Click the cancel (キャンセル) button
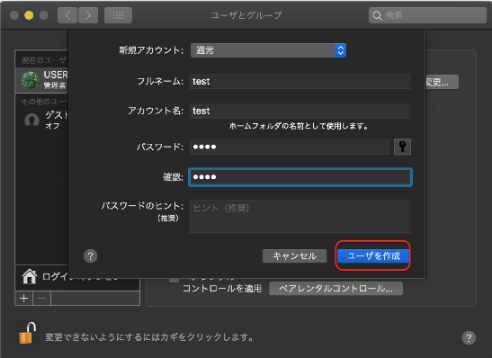Image resolution: width=492 pixels, height=358 pixels. [294, 256]
